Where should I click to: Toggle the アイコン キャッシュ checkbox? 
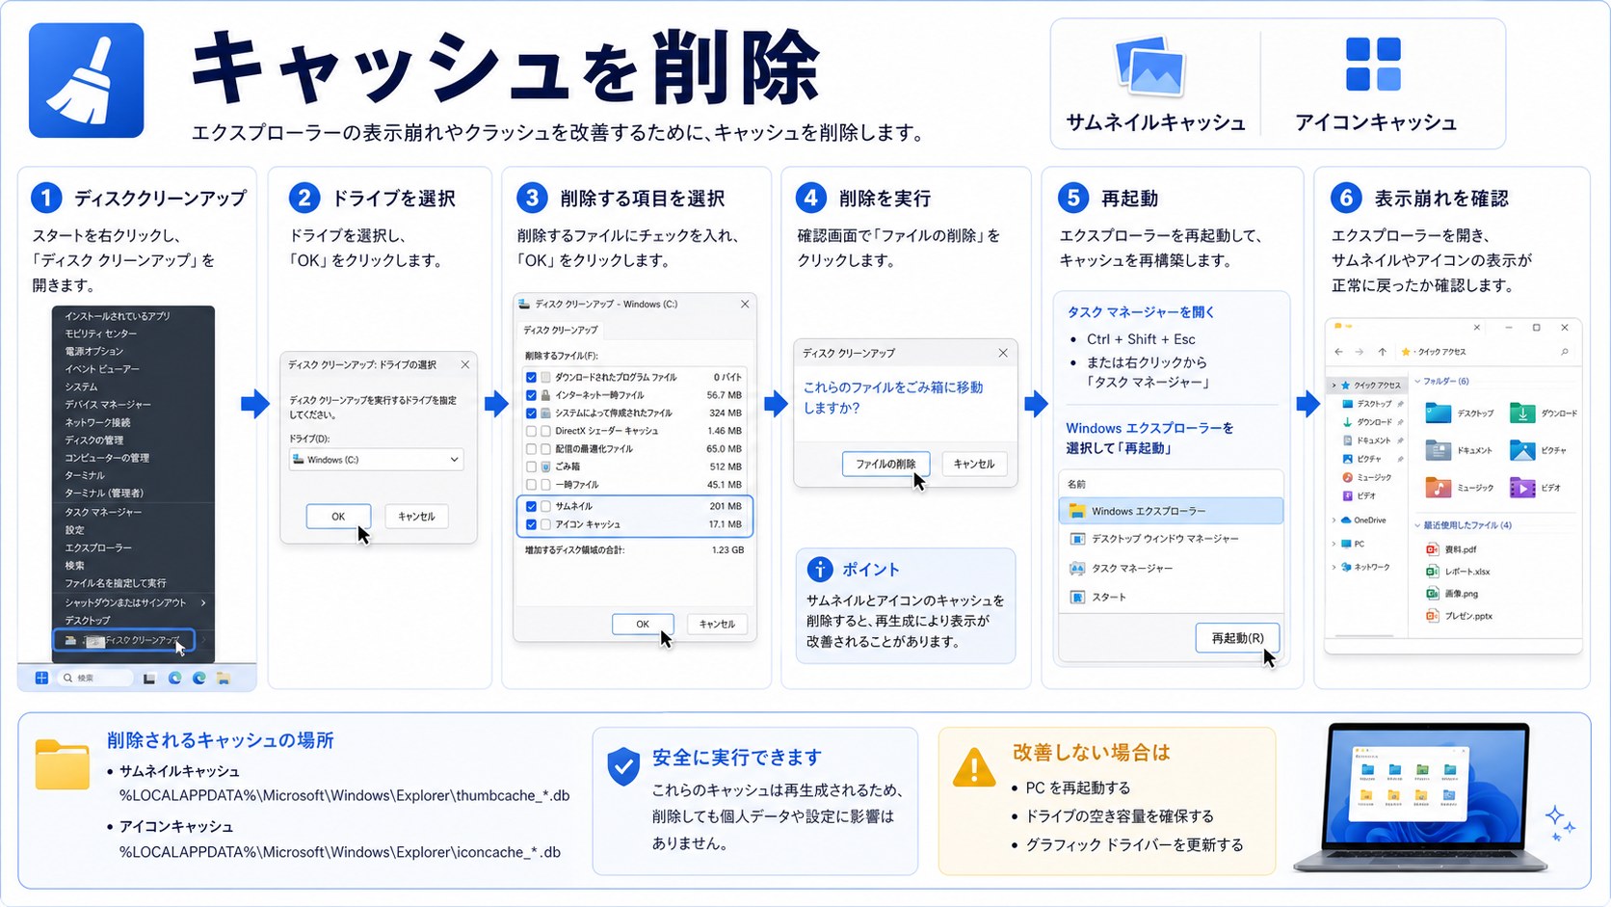point(531,524)
